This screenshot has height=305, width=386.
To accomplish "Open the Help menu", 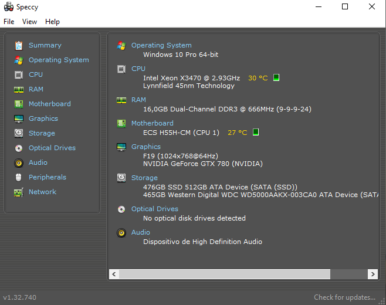I will [x=52, y=22].
